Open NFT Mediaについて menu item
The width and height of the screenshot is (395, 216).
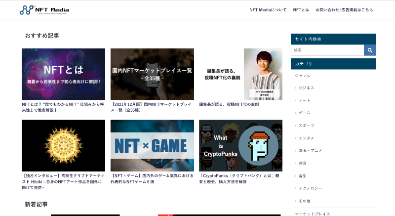coord(268,10)
